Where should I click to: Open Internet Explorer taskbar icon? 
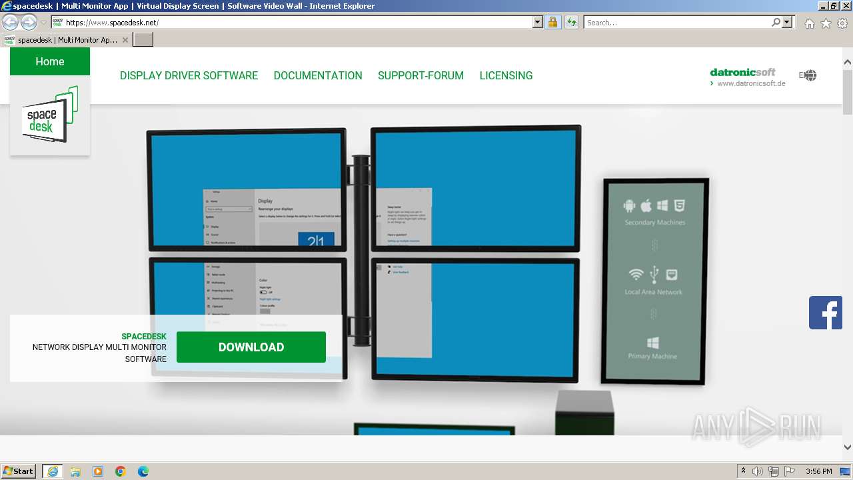(x=53, y=471)
